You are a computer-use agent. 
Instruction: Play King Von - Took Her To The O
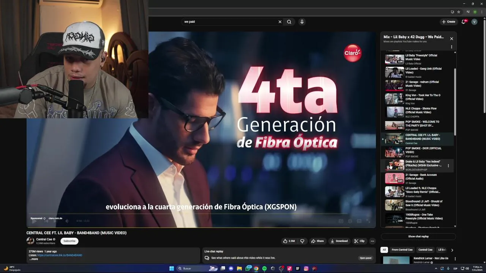(x=417, y=99)
